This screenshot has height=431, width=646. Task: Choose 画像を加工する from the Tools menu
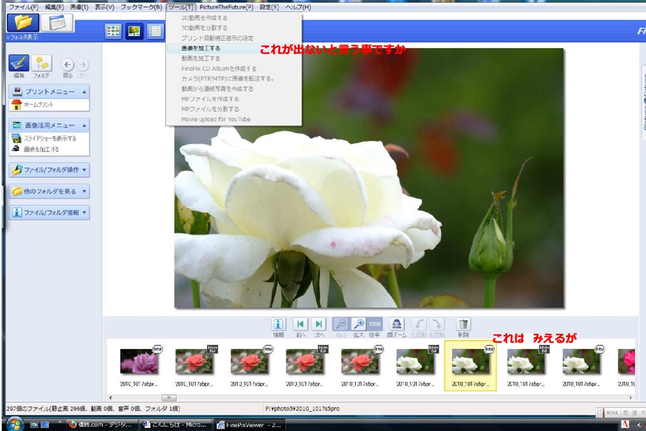point(201,48)
